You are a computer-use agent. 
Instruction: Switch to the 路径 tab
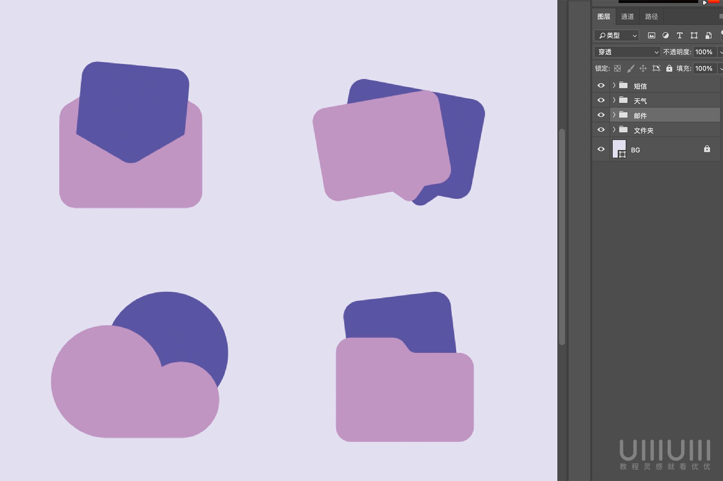[x=651, y=17]
